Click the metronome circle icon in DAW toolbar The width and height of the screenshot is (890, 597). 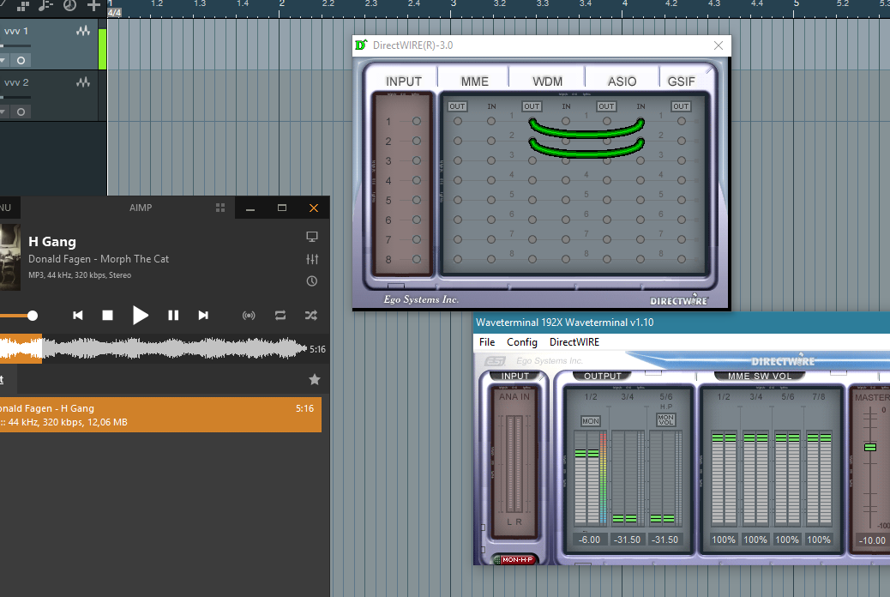[69, 6]
